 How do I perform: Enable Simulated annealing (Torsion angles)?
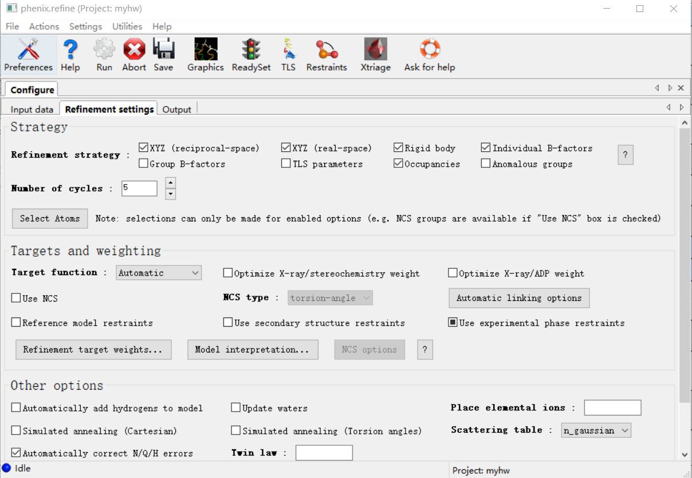tap(236, 430)
